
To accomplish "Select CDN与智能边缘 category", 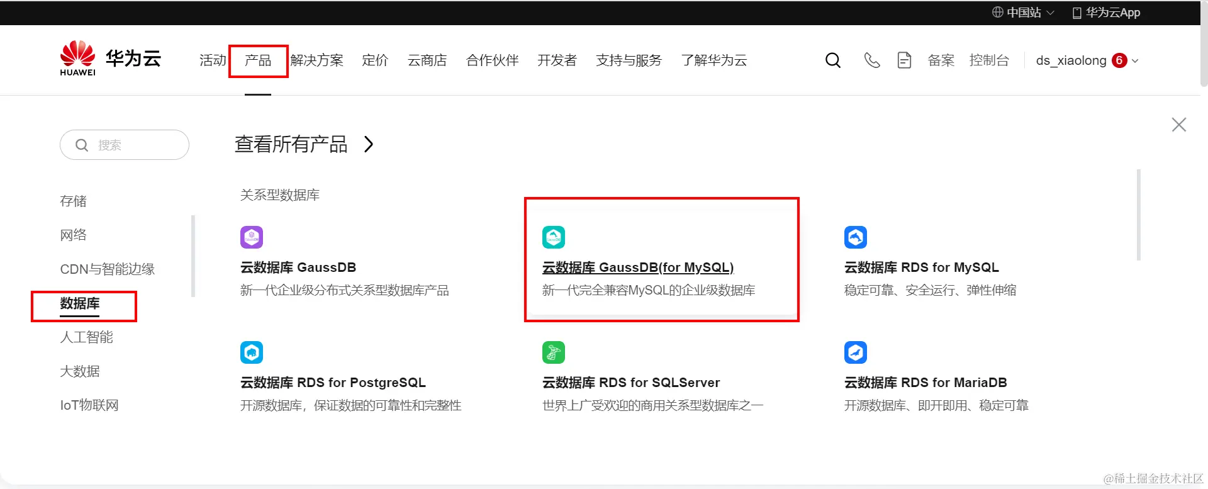I will (x=108, y=269).
